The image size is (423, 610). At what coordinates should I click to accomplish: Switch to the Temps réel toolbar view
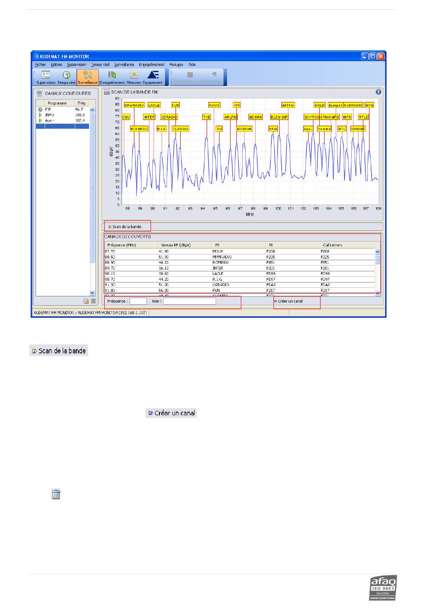66,77
